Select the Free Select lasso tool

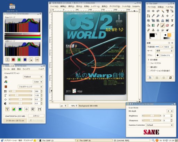click(x=158, y=11)
